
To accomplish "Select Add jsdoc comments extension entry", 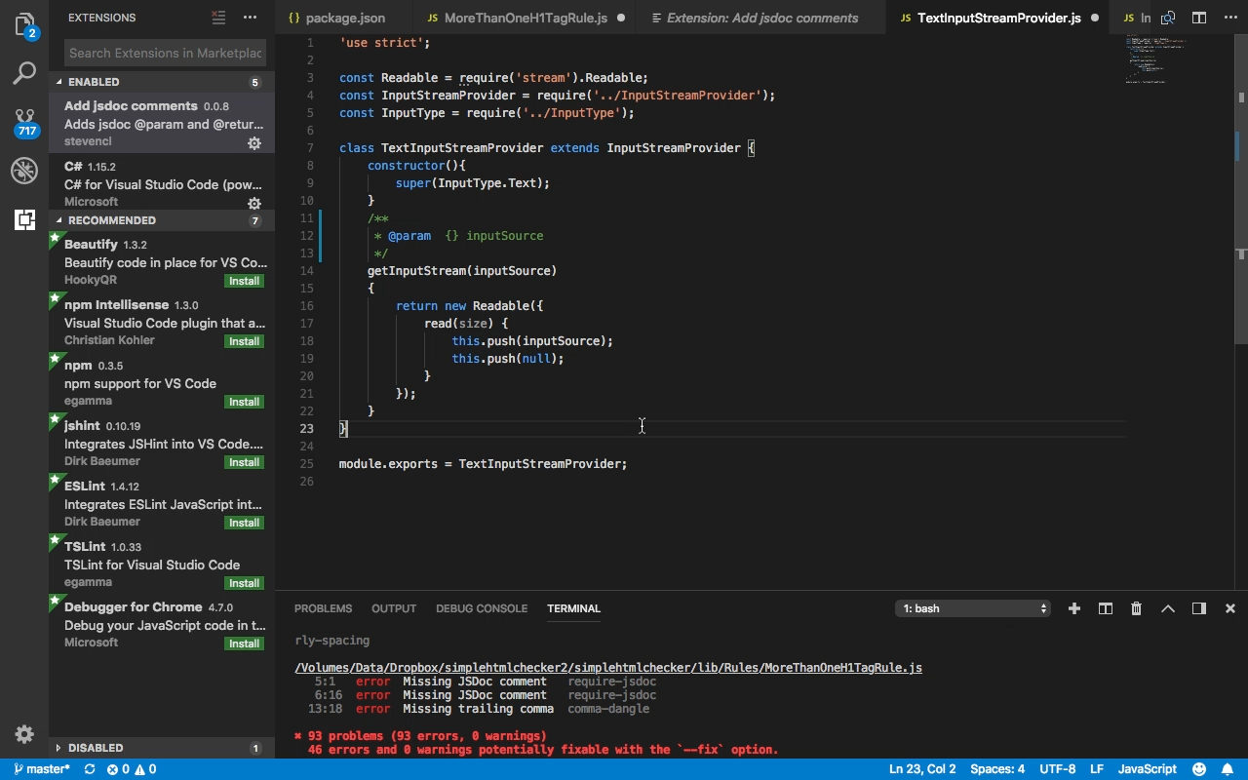I will 162,122.
